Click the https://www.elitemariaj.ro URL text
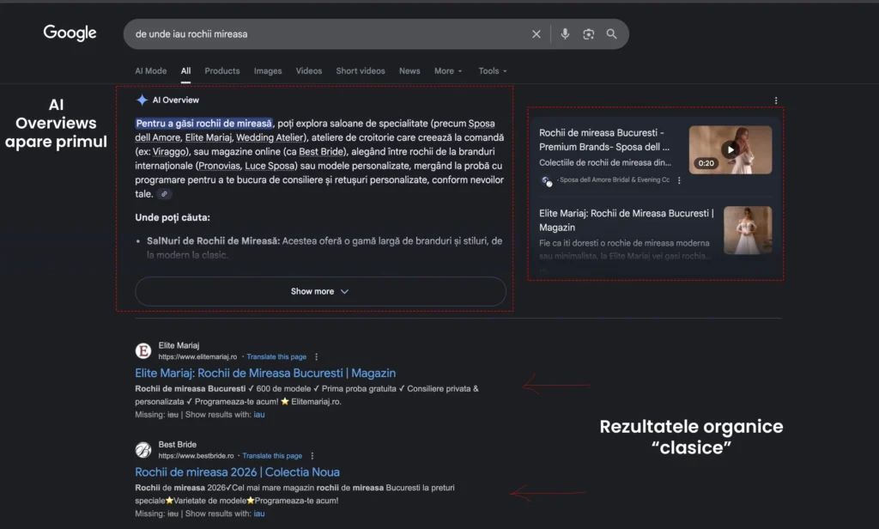Viewport: 879px width, 529px height. (x=197, y=356)
